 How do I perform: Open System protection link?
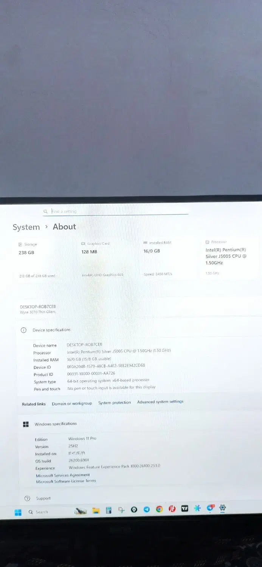click(x=115, y=403)
